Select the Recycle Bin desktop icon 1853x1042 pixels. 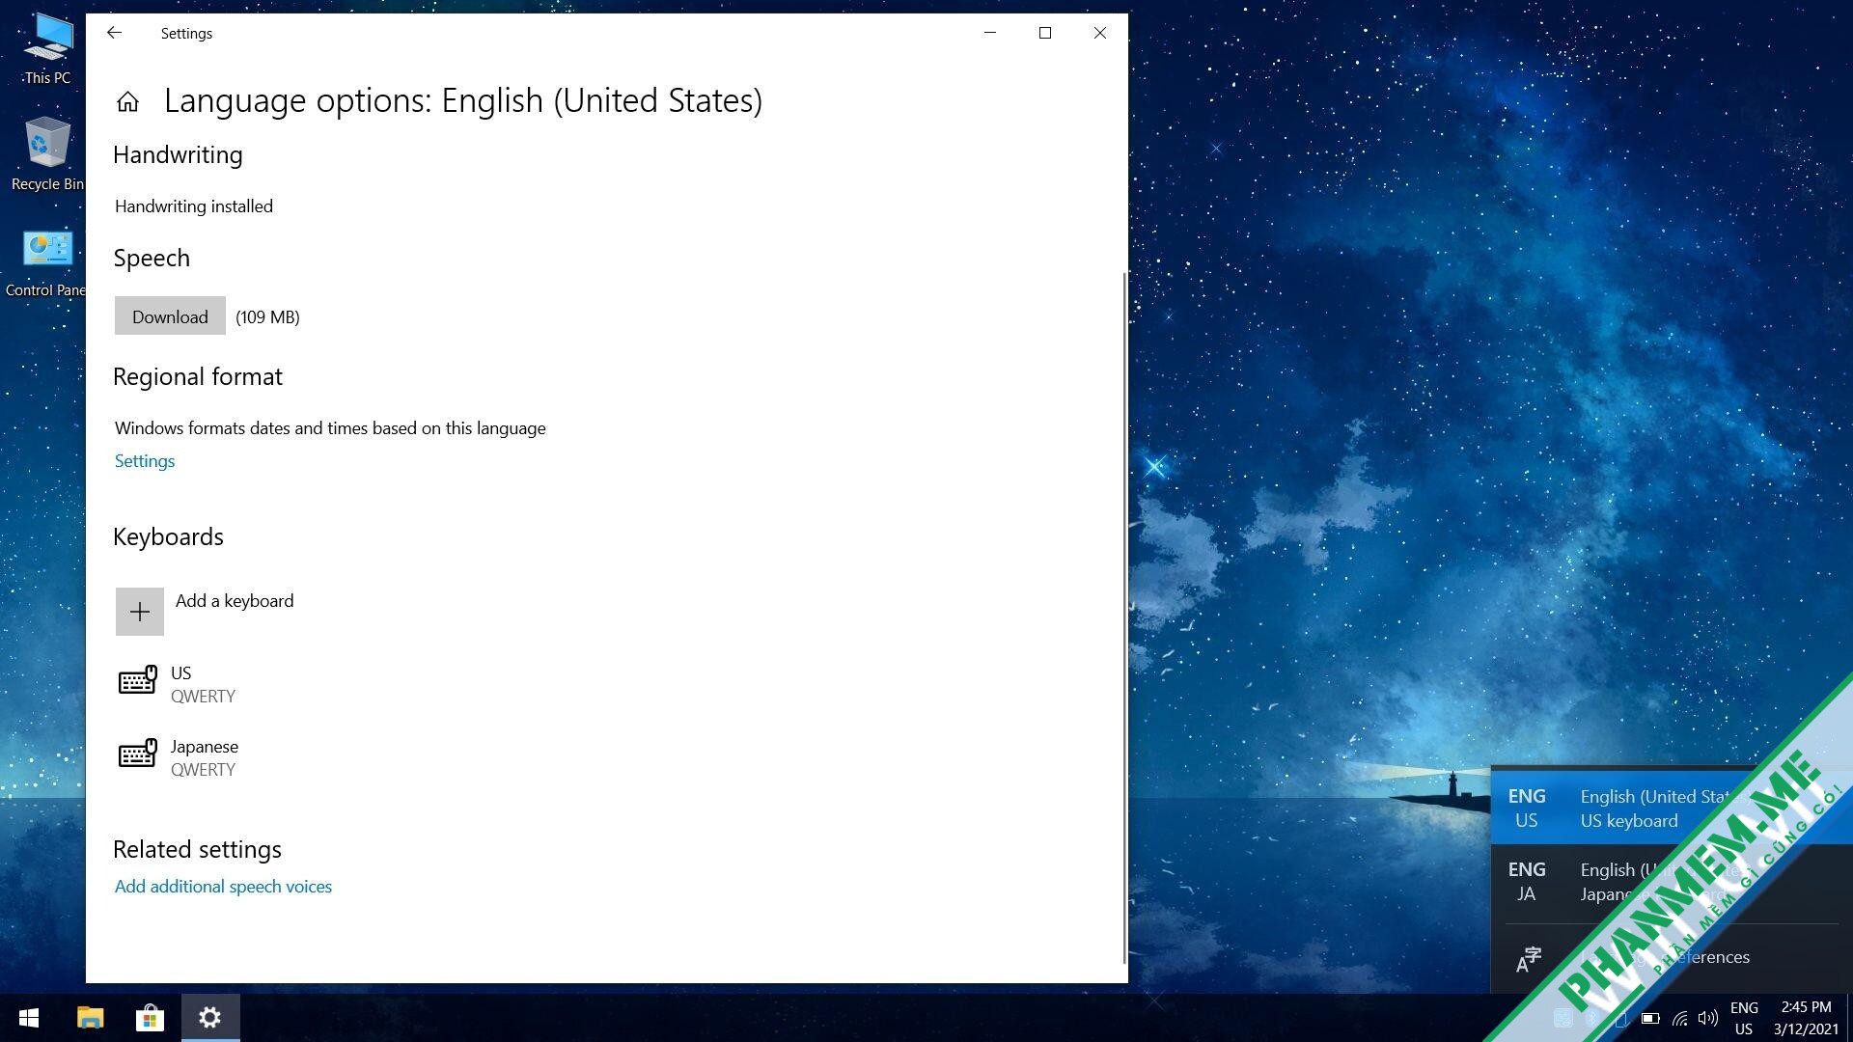tap(47, 154)
